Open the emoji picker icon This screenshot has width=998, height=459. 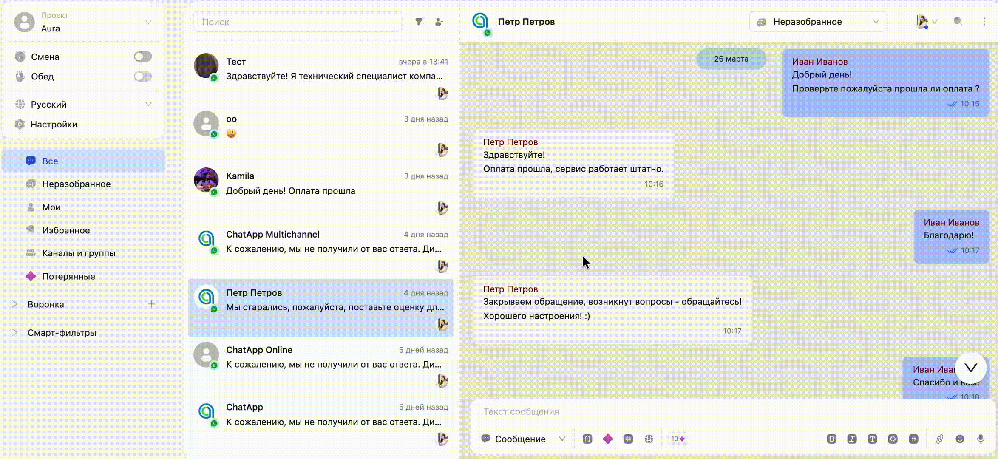(x=960, y=439)
